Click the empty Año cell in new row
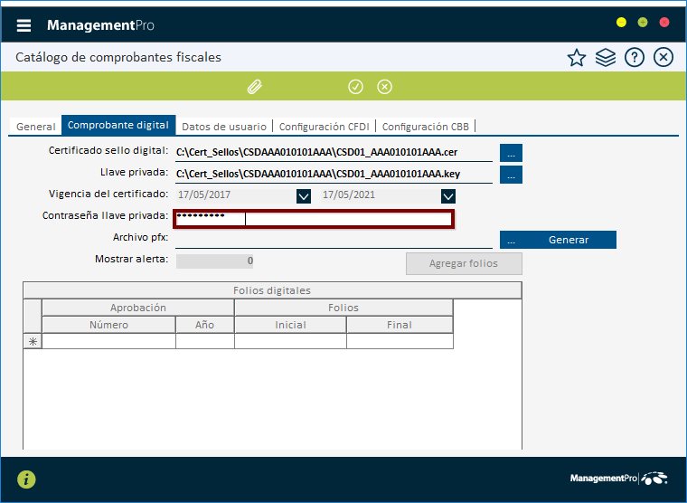The width and height of the screenshot is (687, 503). click(204, 341)
